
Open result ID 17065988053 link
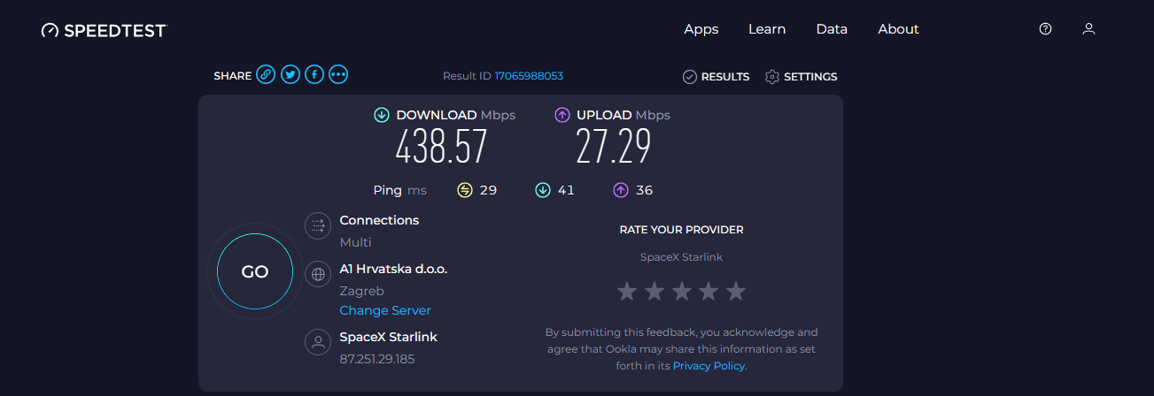tap(529, 76)
